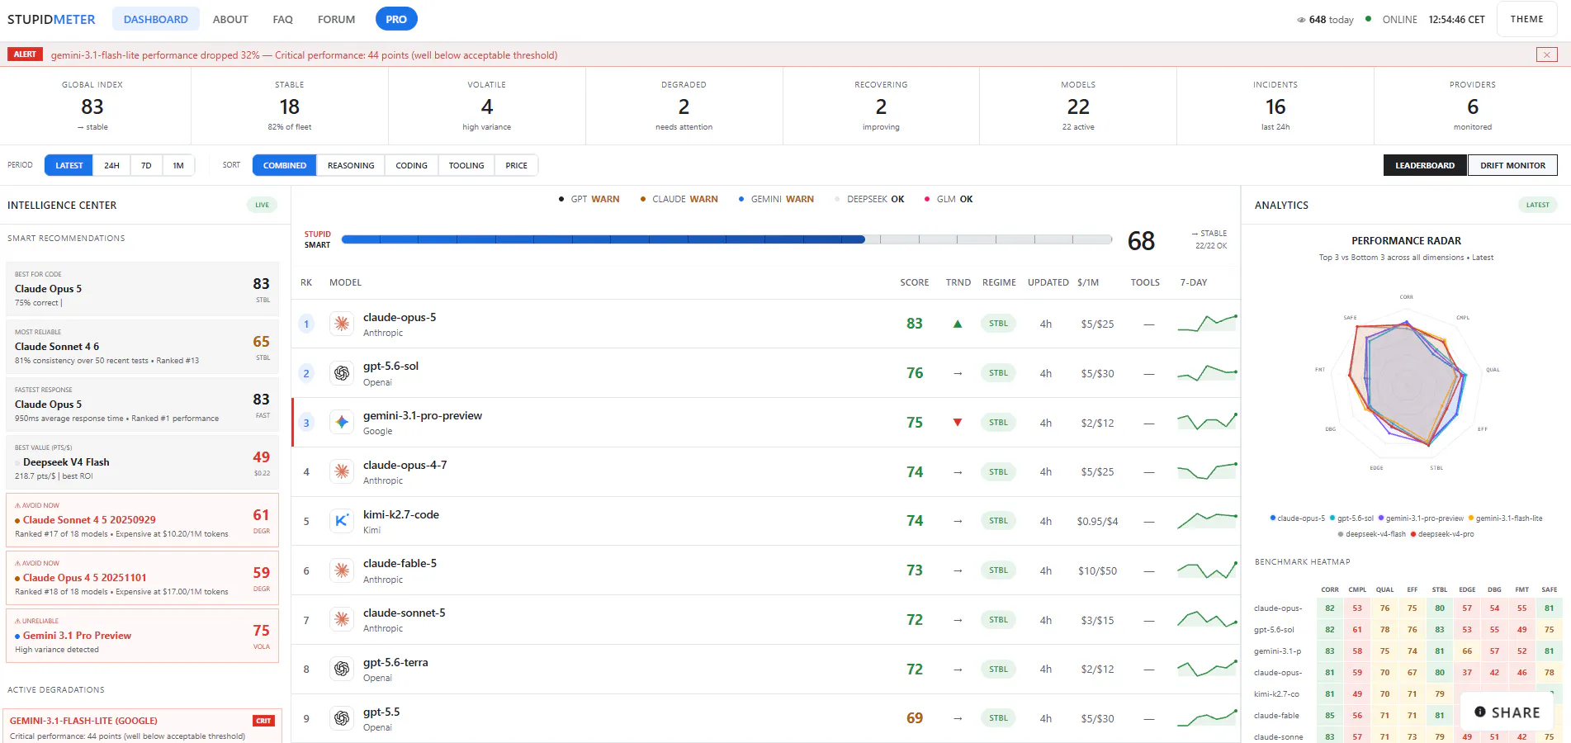Click the DEEPSEEK OK provider status
Screen dimensions: 1571x743
pyautogui.click(x=869, y=199)
